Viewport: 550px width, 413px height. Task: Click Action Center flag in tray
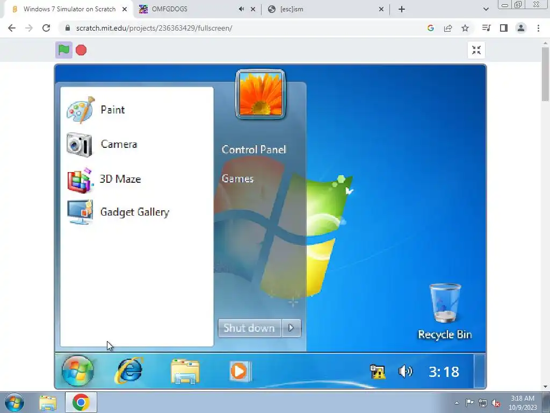(469, 403)
